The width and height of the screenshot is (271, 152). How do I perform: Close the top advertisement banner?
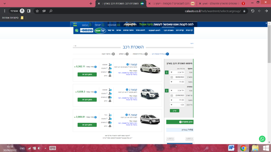[x=266, y=23]
